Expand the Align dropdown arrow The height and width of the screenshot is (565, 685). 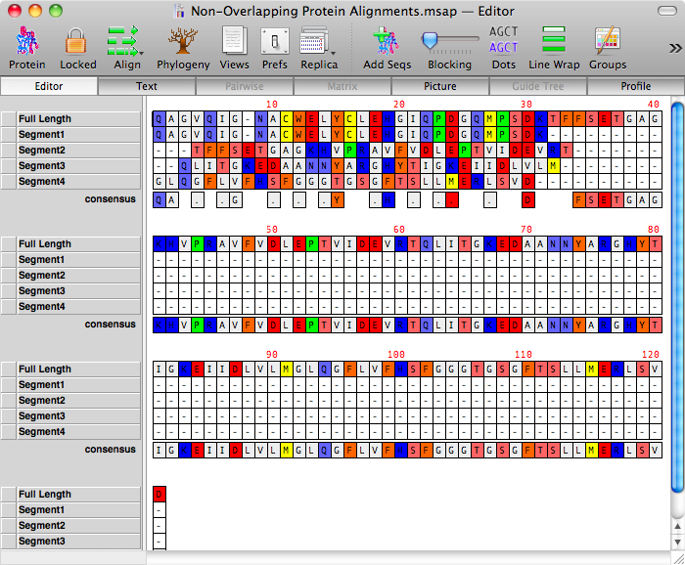[142, 52]
